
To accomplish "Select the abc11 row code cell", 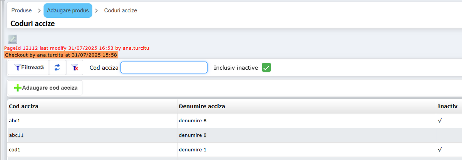I will click(x=16, y=135).
